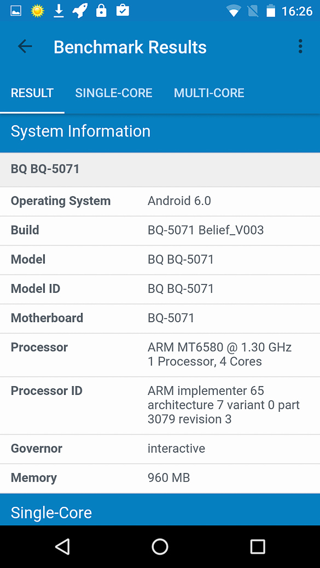Tap the lock status bar icon
The width and height of the screenshot is (320, 568).
tap(101, 11)
